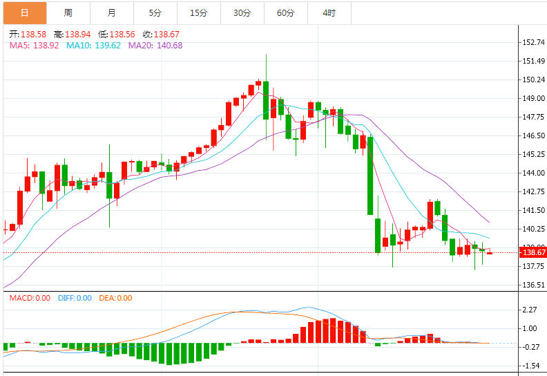This screenshot has width=547, height=376.
Task: Click the 149.00 price axis label
Action: point(533,98)
